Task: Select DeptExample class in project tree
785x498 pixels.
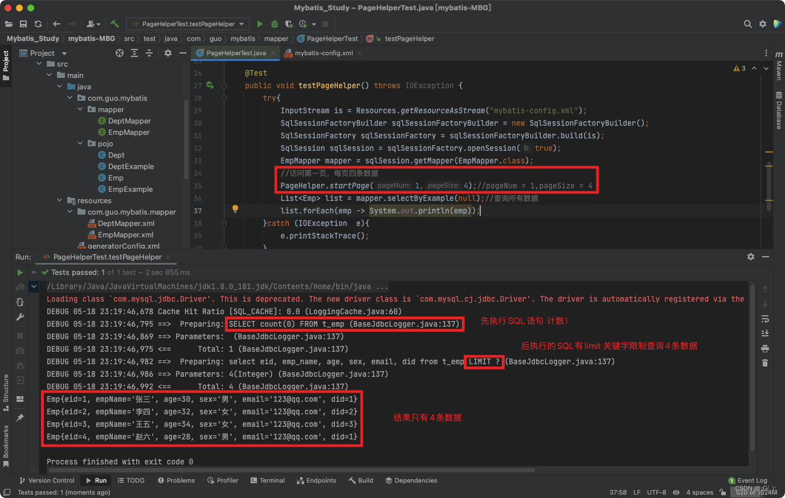Action: coord(131,166)
